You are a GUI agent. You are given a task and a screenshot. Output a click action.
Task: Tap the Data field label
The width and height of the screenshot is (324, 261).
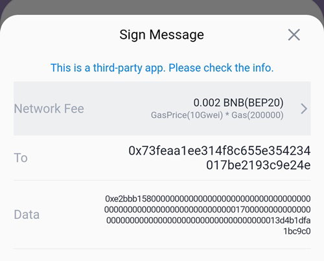click(x=27, y=214)
